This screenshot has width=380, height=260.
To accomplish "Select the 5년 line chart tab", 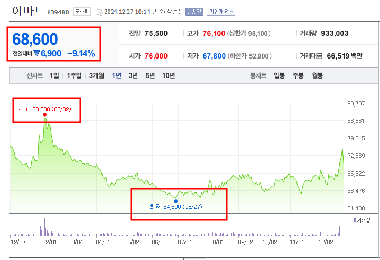I will coord(150,76).
